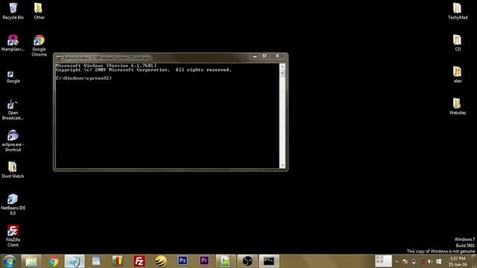Screen dimensions: 477x268
Task: Show hidden system tray icons
Action: (397, 261)
